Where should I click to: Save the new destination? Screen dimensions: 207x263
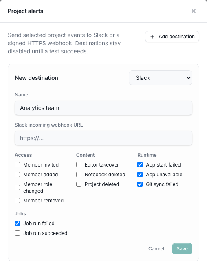[x=182, y=249]
